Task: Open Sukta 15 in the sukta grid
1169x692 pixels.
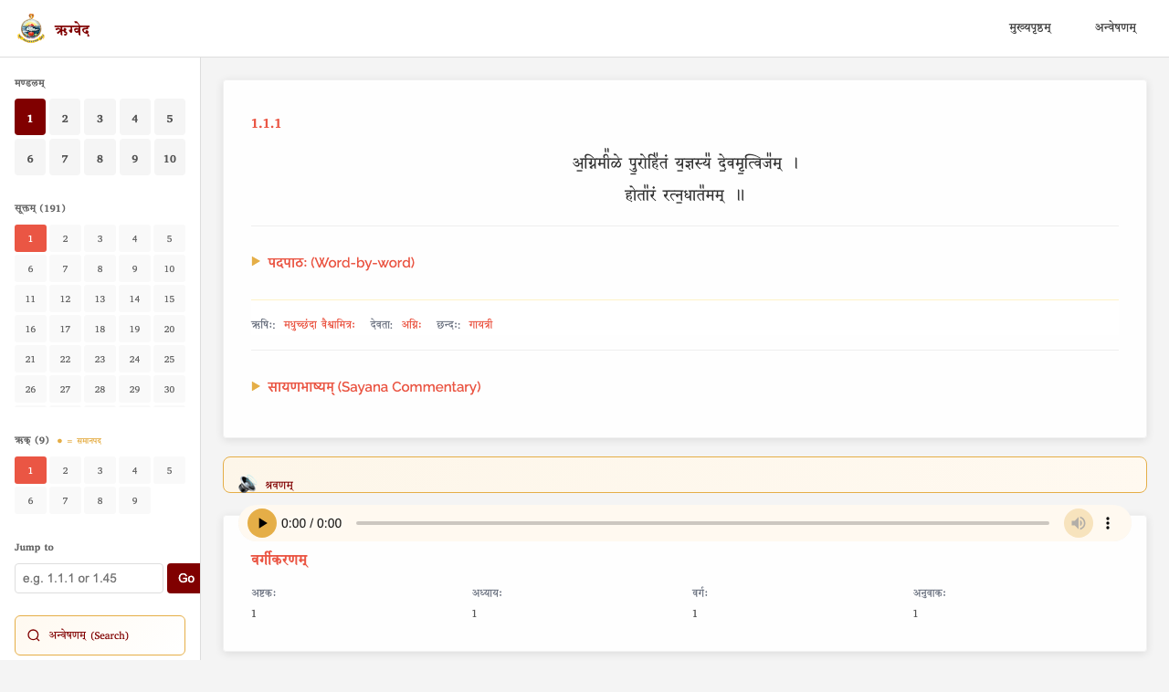Action: [170, 299]
